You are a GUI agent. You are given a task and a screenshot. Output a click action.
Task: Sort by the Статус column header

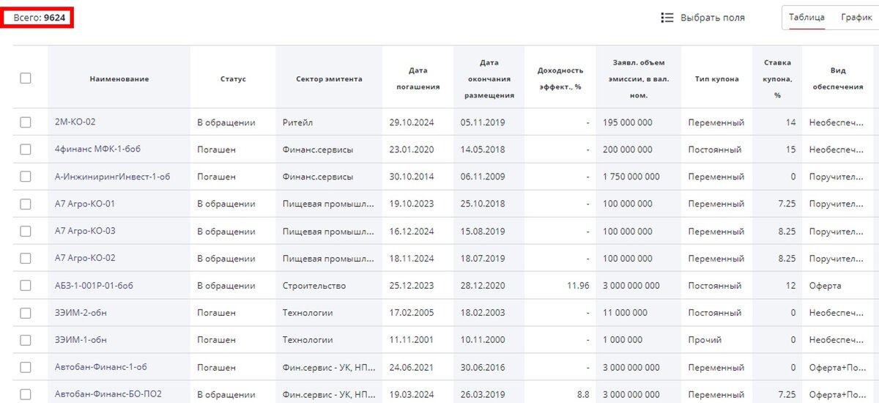pos(233,79)
